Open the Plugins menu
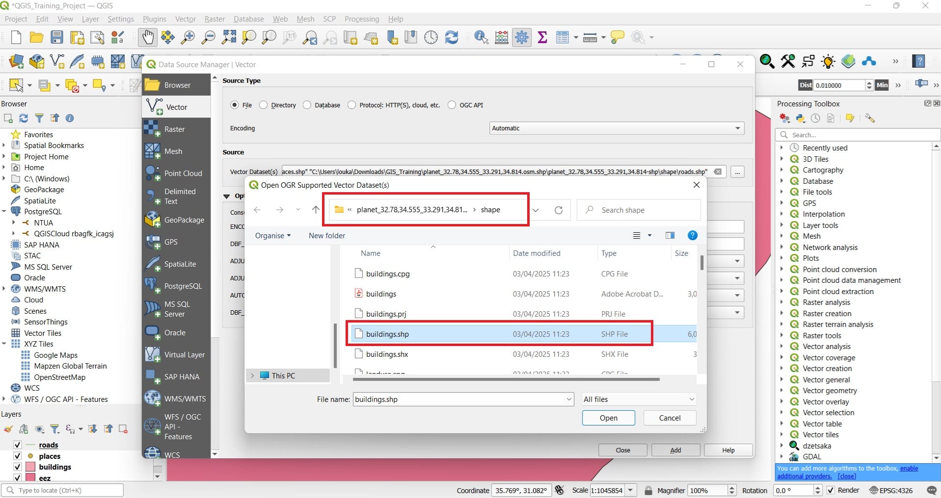Image resolution: width=941 pixels, height=498 pixels. point(155,19)
